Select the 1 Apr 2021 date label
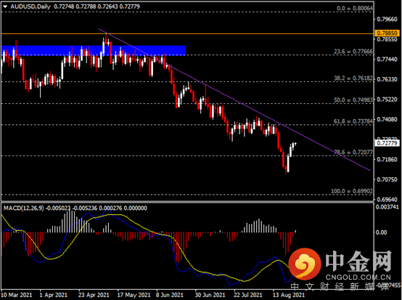The image size is (402, 300). click(x=53, y=295)
